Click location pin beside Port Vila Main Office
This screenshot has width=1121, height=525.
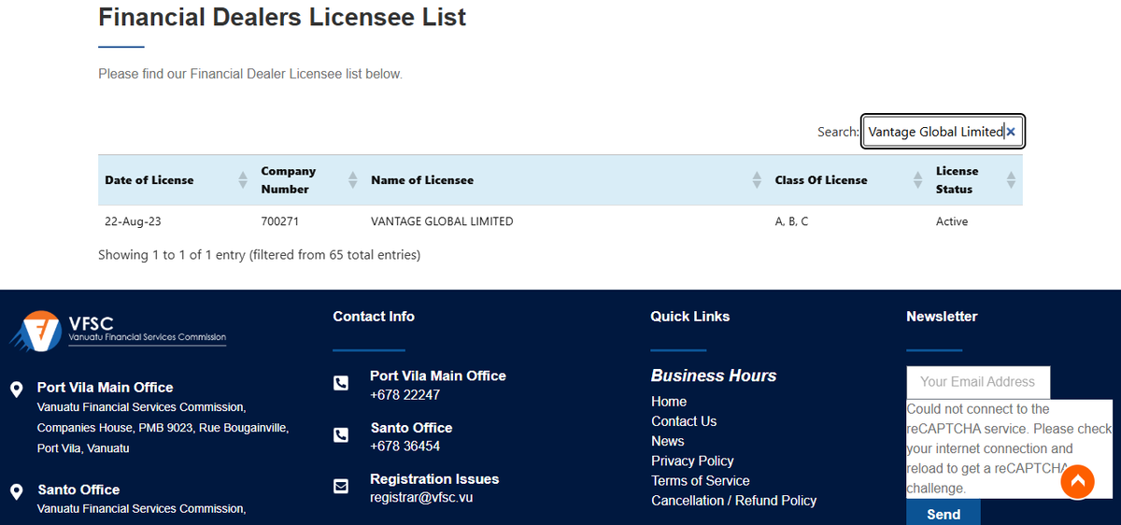(16, 389)
